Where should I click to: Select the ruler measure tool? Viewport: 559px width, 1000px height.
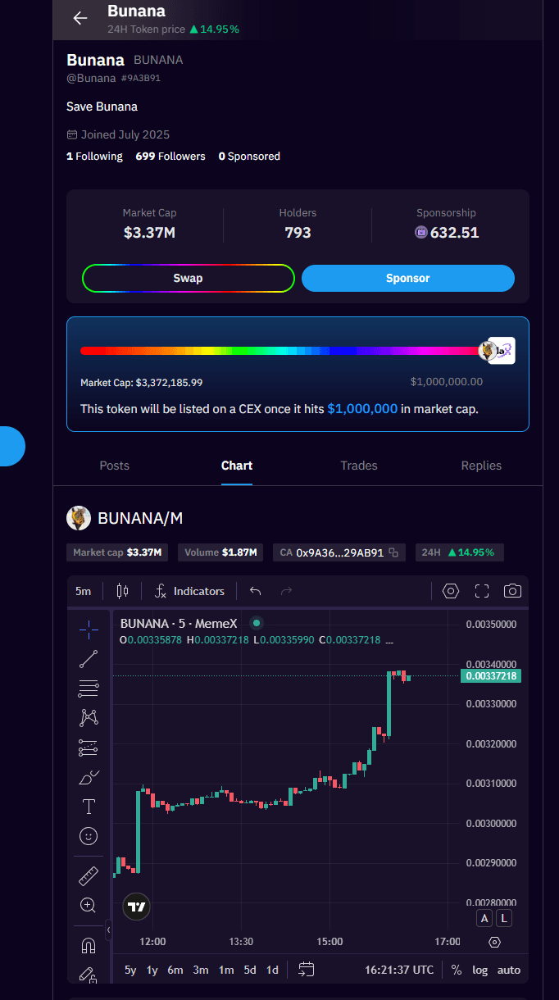[x=89, y=875]
